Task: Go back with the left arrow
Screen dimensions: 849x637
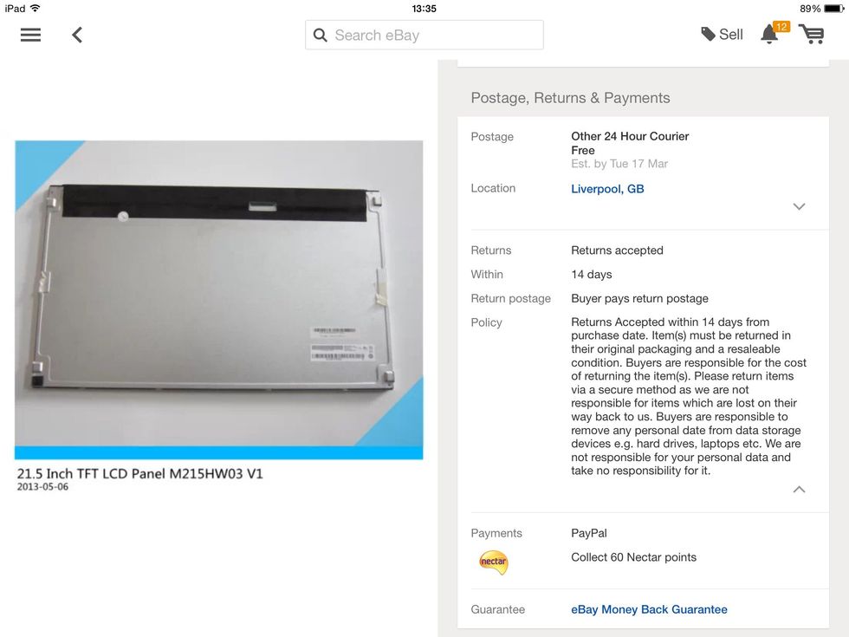Action: coord(77,36)
